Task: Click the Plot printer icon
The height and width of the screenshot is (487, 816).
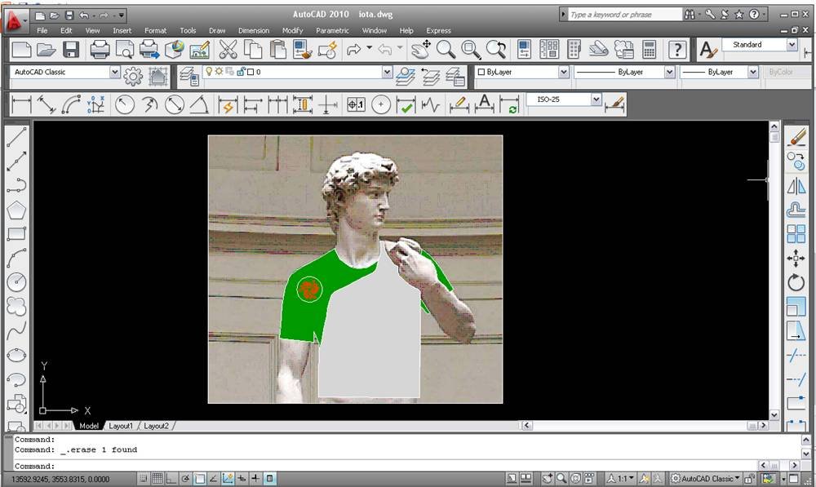Action: click(100, 50)
